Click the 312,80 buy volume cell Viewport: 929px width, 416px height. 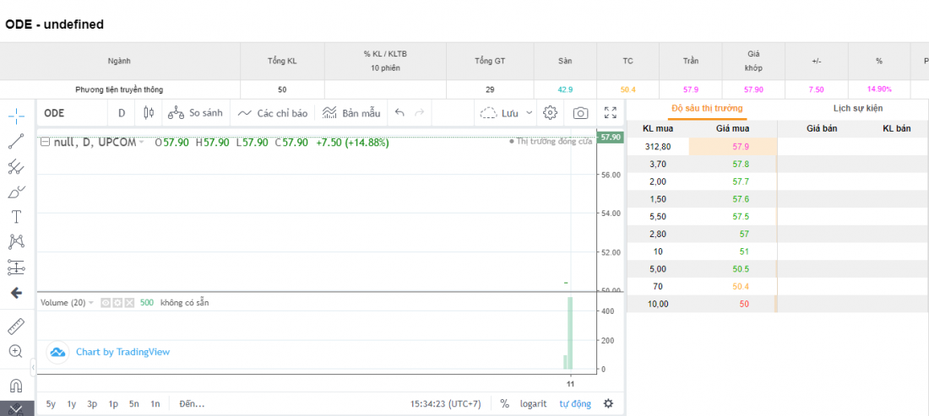658,146
